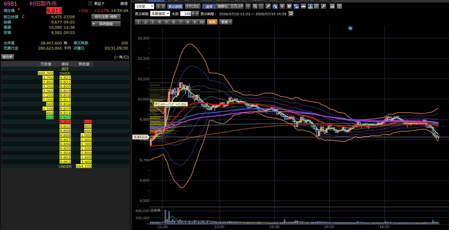Select chart preset 7
The image size is (449, 230).
point(181,22)
